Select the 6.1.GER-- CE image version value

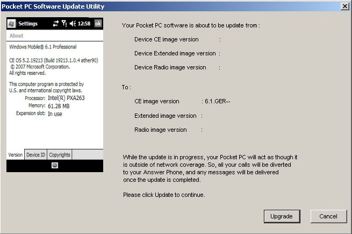[x=217, y=101]
